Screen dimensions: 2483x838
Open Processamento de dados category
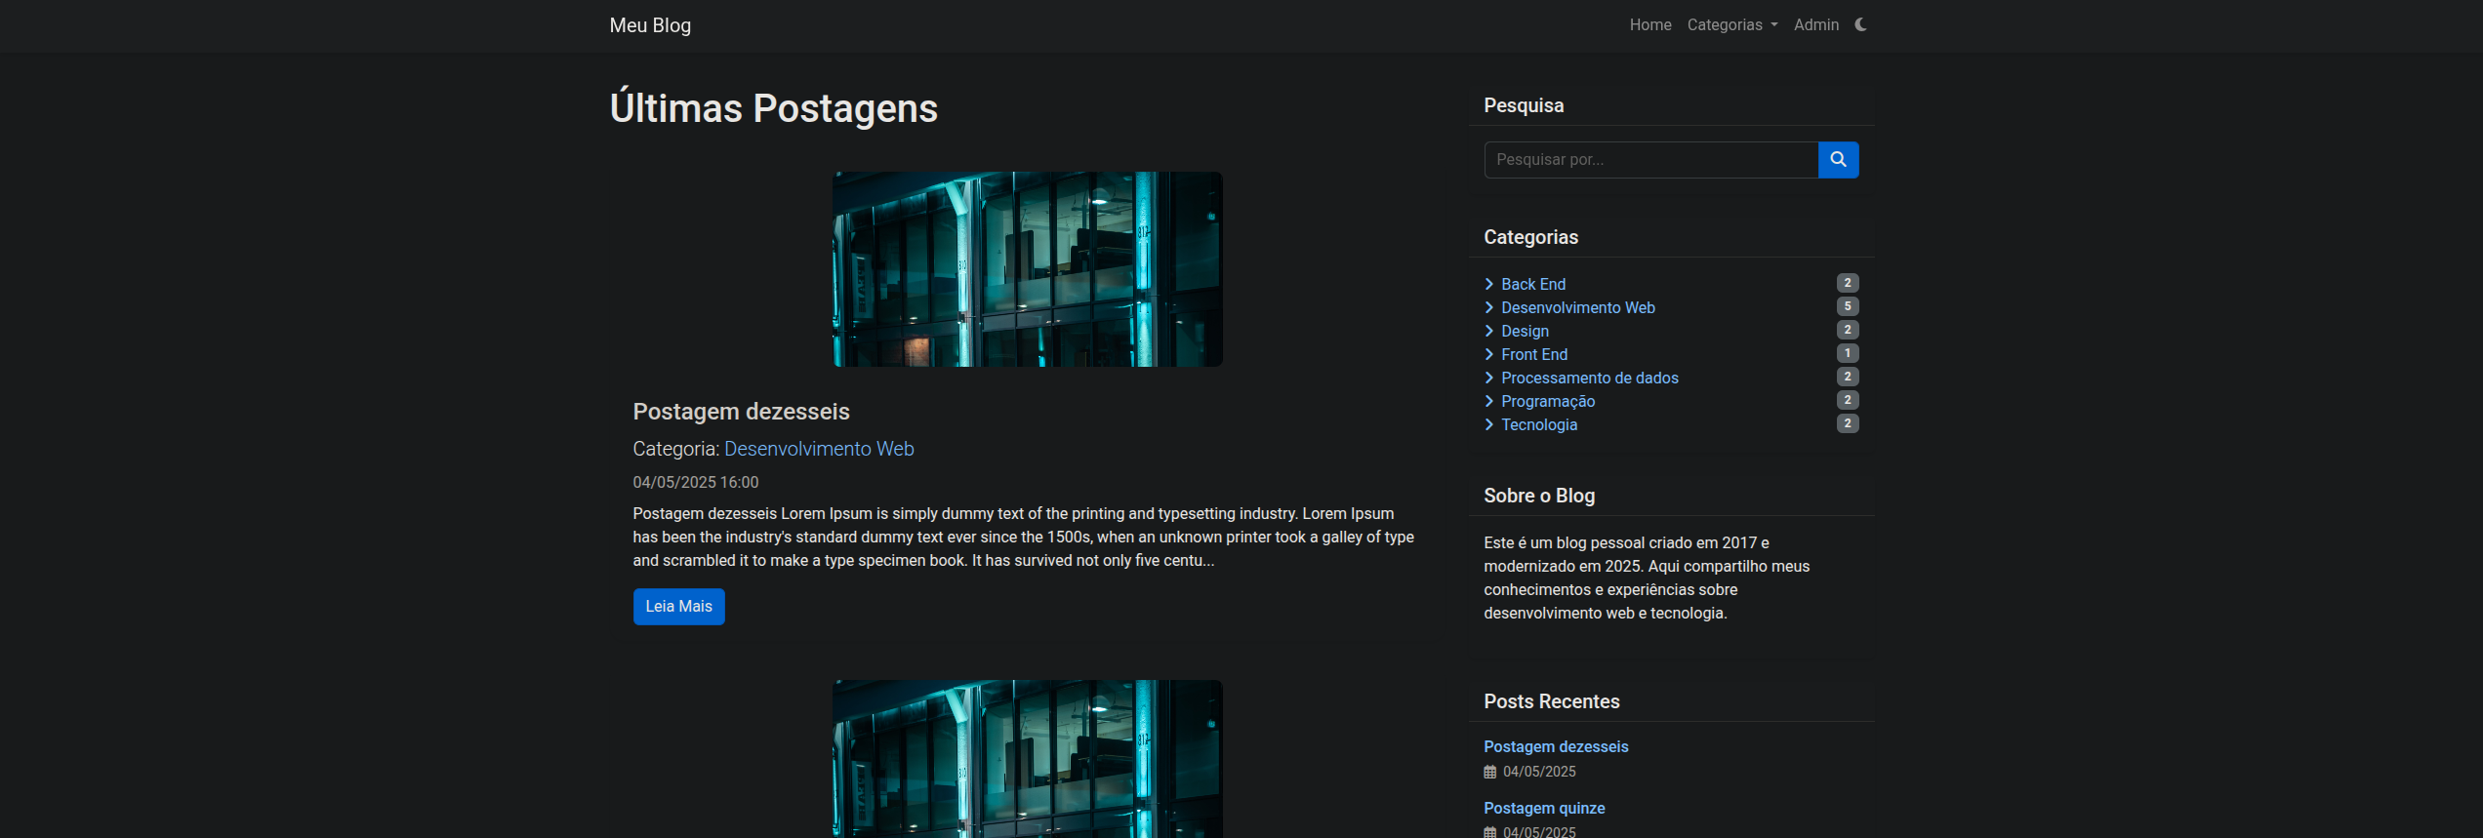1589,378
